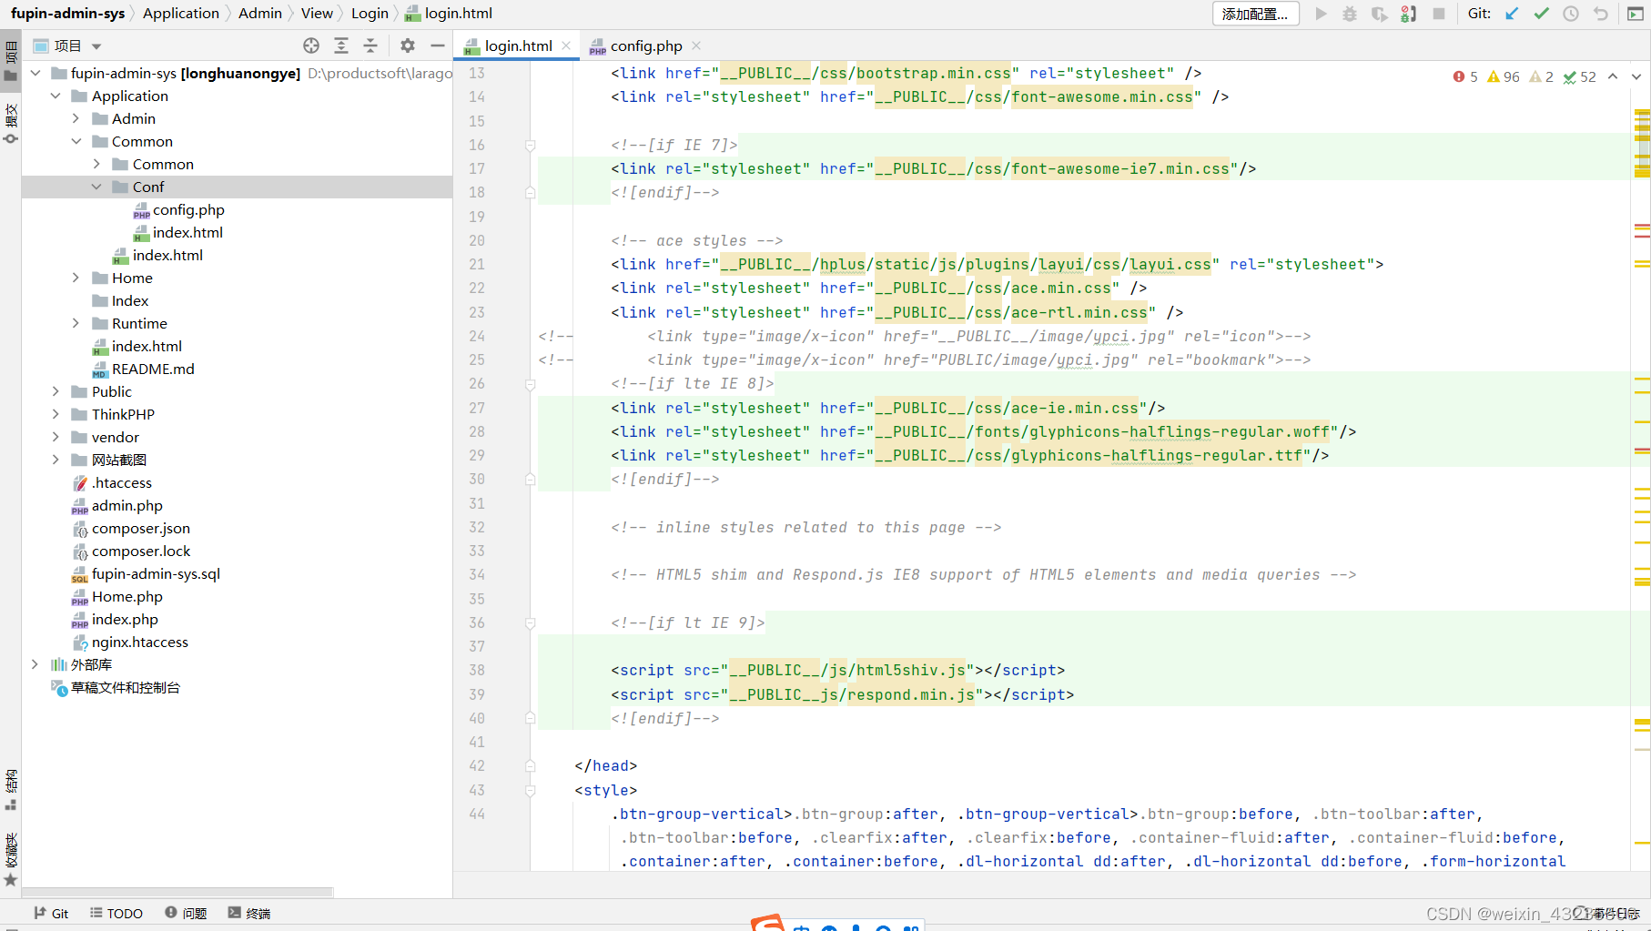Click Run with Coverage icon
Image resolution: width=1651 pixels, height=931 pixels.
1380,14
